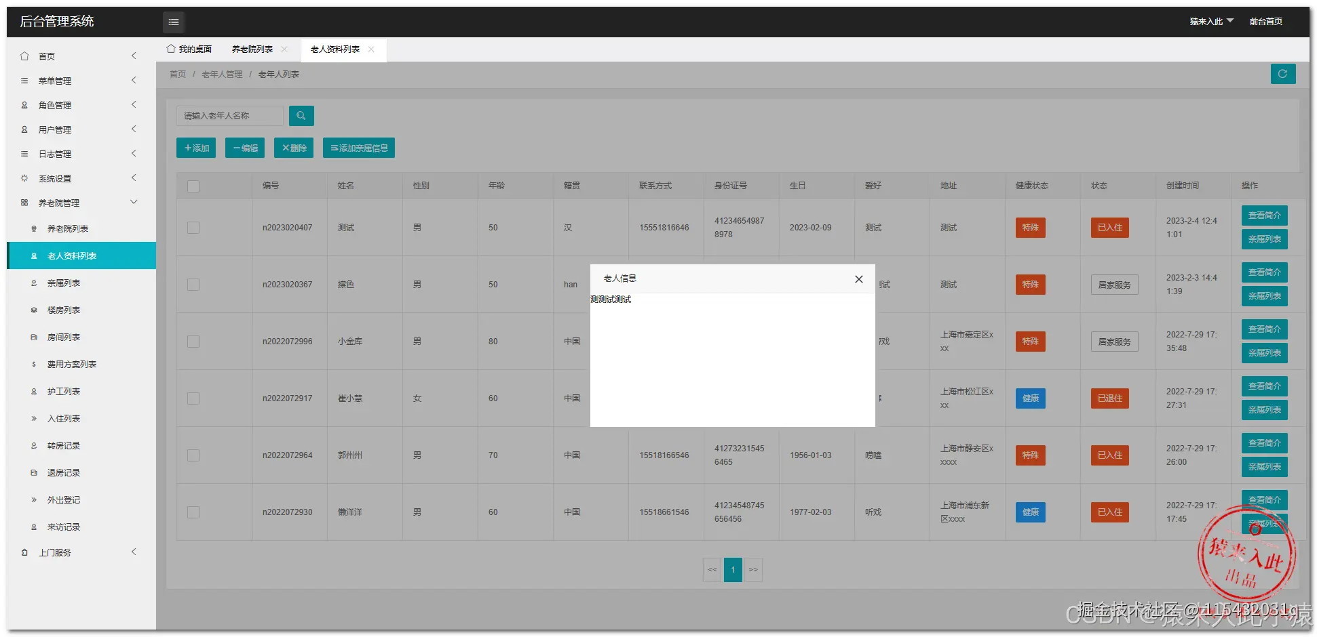Switch to the 我的桌面 tab
Image resolution: width=1317 pixels, height=637 pixels.
189,49
